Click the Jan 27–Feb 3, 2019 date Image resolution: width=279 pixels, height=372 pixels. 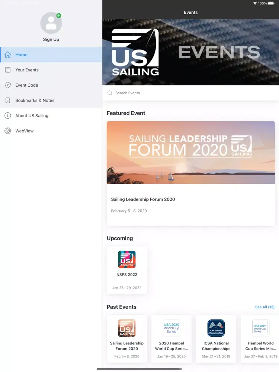[x=261, y=356]
